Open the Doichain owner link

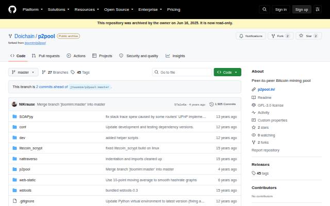point(24,36)
